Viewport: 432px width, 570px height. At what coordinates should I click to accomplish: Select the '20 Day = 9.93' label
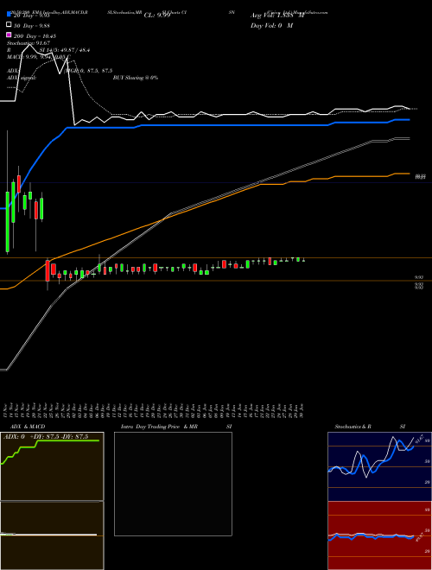pyautogui.click(x=32, y=16)
